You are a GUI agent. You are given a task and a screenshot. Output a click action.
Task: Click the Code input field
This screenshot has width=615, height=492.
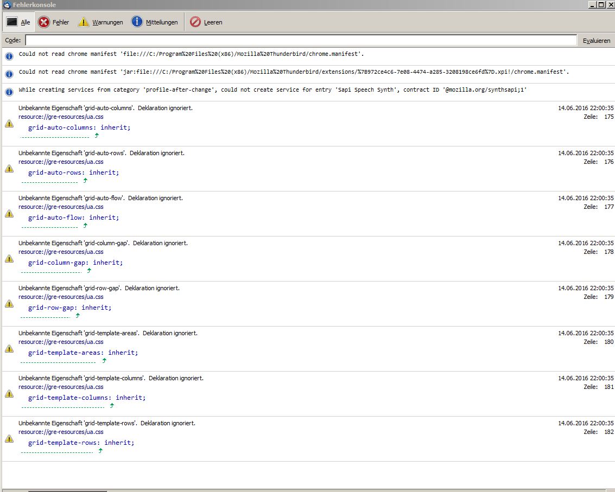tap(301, 40)
